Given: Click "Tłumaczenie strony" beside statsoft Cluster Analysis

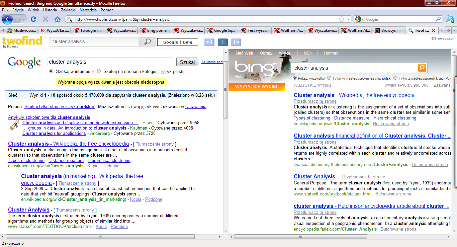Looking at the screenshot, I should pyautogui.click(x=75, y=210).
